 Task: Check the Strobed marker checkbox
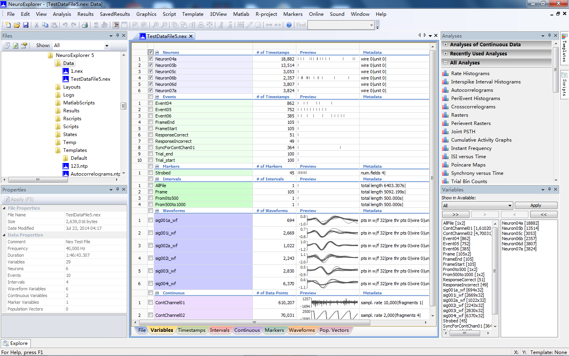[x=151, y=173]
